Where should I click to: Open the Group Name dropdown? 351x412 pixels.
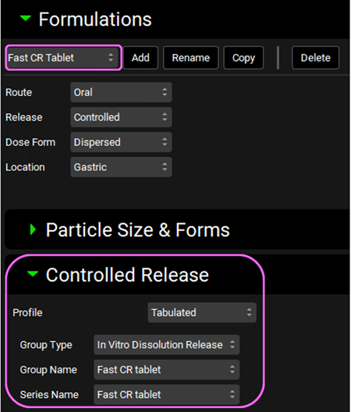tap(167, 370)
